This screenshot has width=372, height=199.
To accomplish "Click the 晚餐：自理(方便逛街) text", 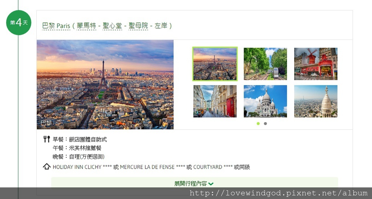I will [78, 157].
